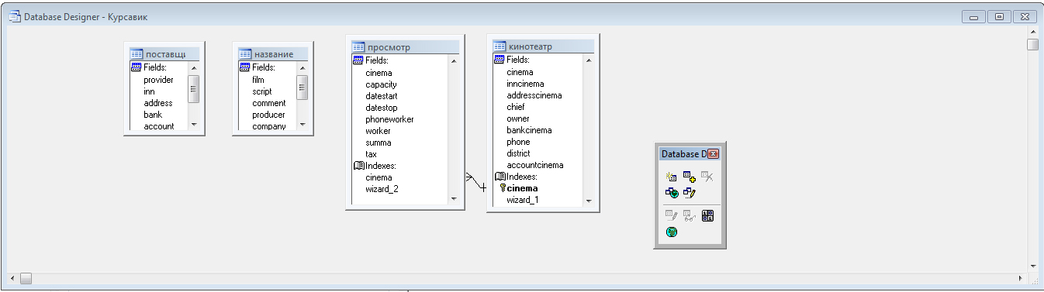This screenshot has width=1044, height=292.
Task: Click the New Remote View icon
Action: tap(672, 193)
